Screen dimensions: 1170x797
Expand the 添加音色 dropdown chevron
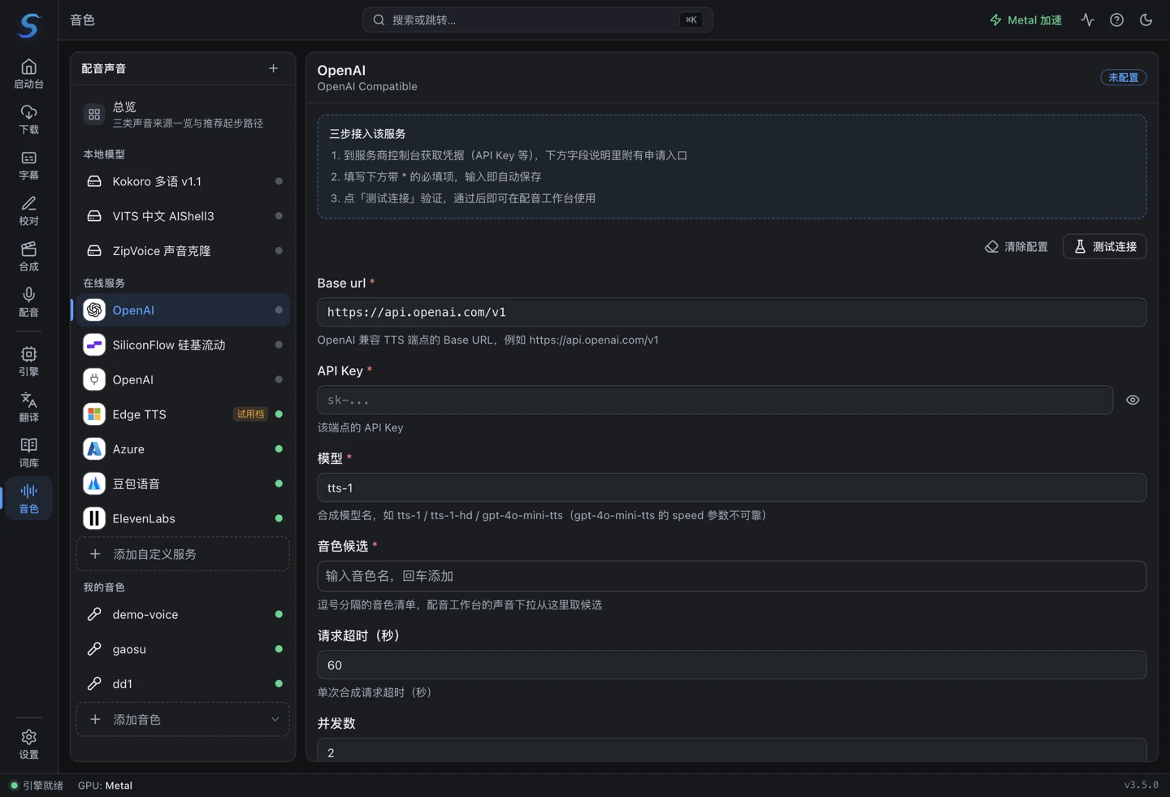(x=275, y=719)
